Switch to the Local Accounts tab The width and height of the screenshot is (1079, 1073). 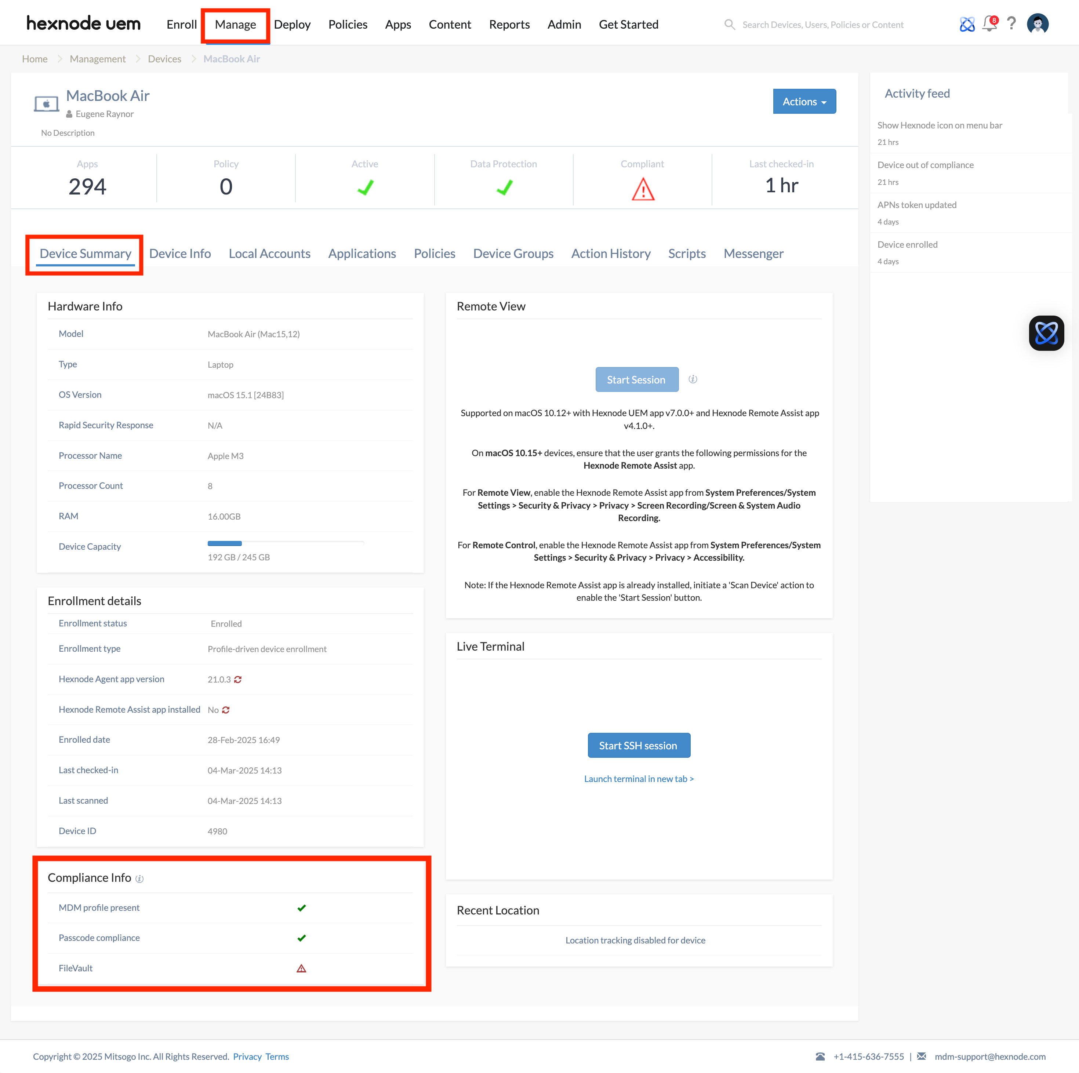[269, 254]
